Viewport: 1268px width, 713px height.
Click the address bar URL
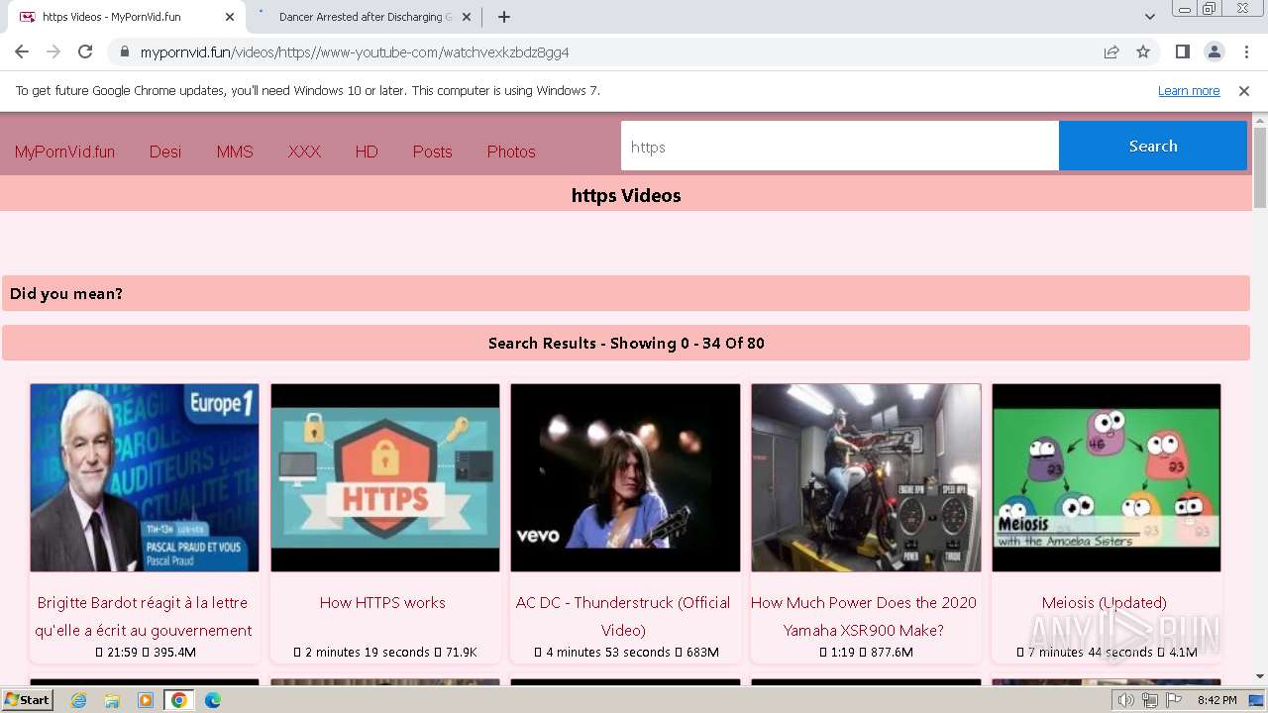point(355,52)
